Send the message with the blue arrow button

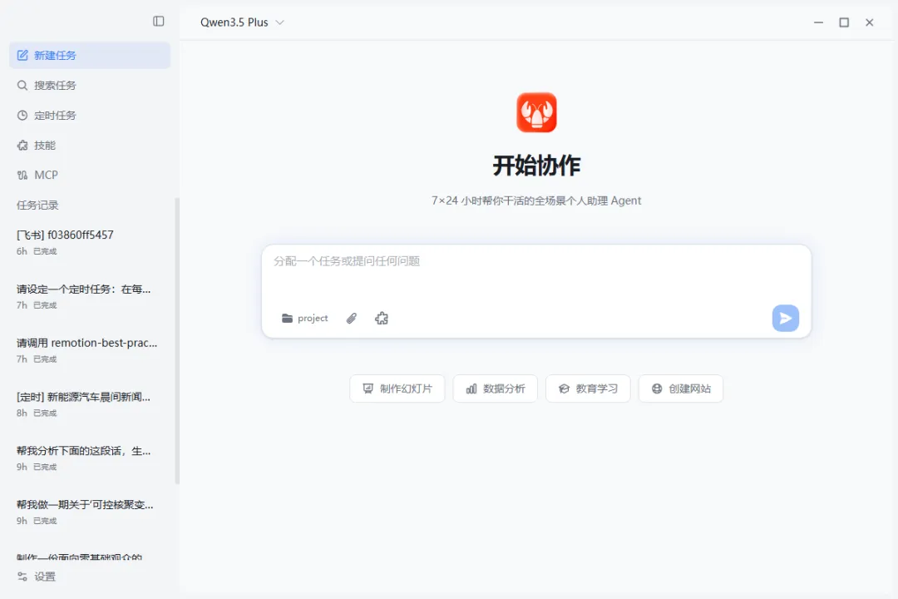pos(785,318)
